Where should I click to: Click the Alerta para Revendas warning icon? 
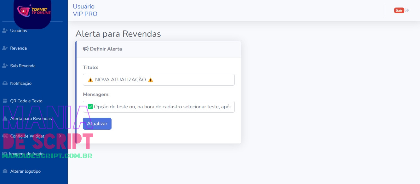[x=5, y=119]
